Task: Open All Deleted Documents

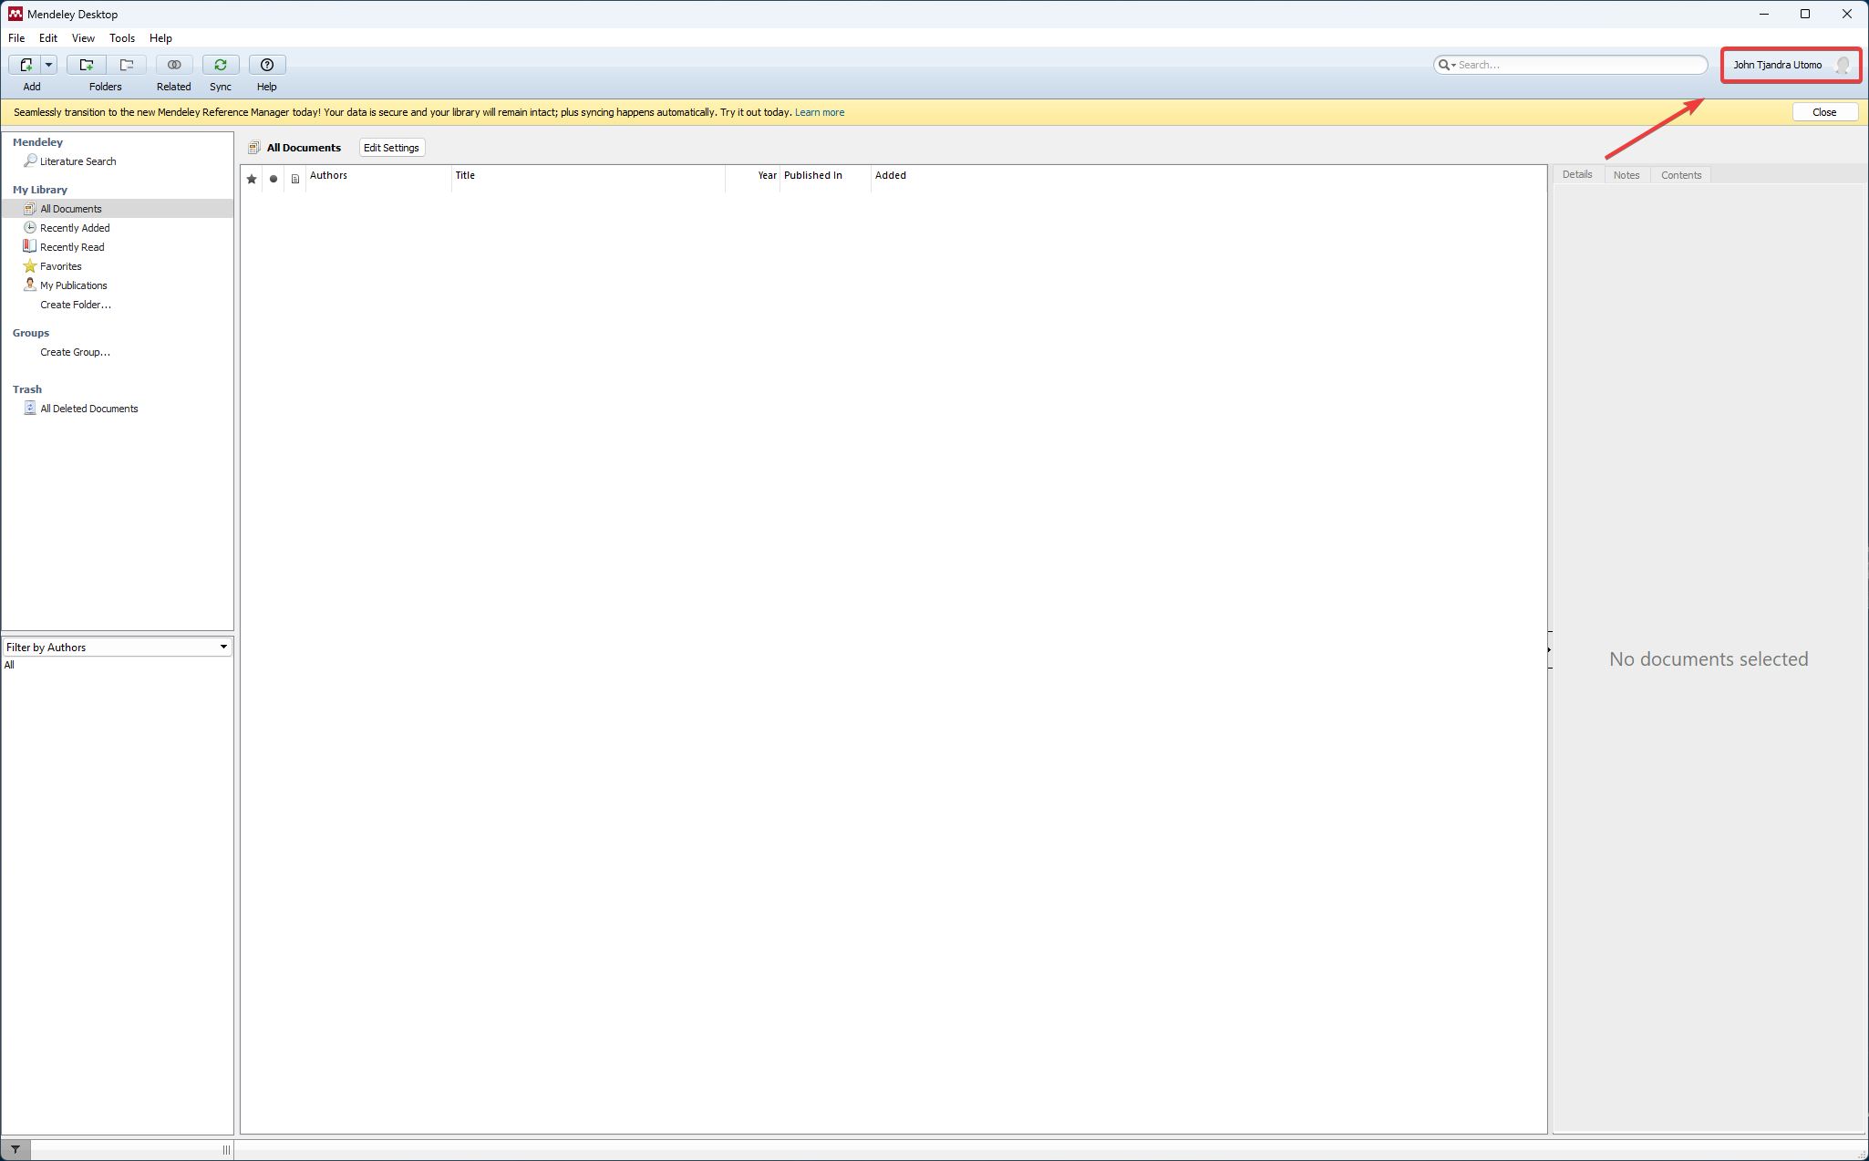Action: [x=88, y=409]
